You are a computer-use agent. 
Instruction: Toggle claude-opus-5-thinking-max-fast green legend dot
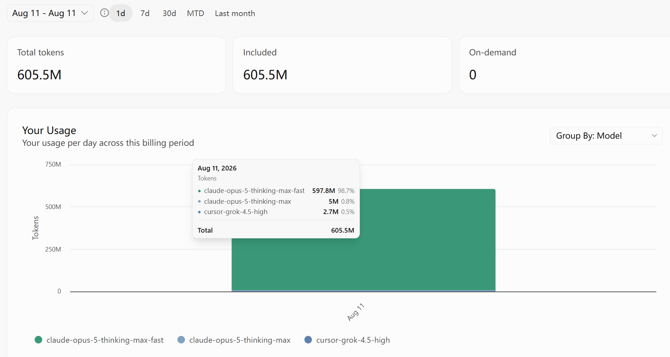tap(39, 339)
